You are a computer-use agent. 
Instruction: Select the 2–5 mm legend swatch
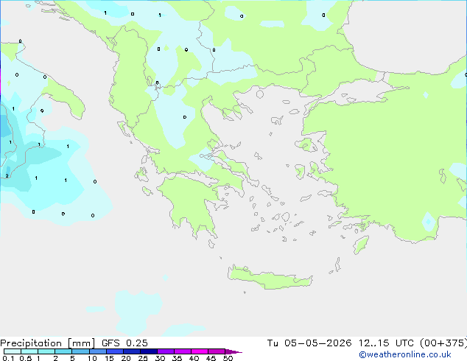click(63, 351)
